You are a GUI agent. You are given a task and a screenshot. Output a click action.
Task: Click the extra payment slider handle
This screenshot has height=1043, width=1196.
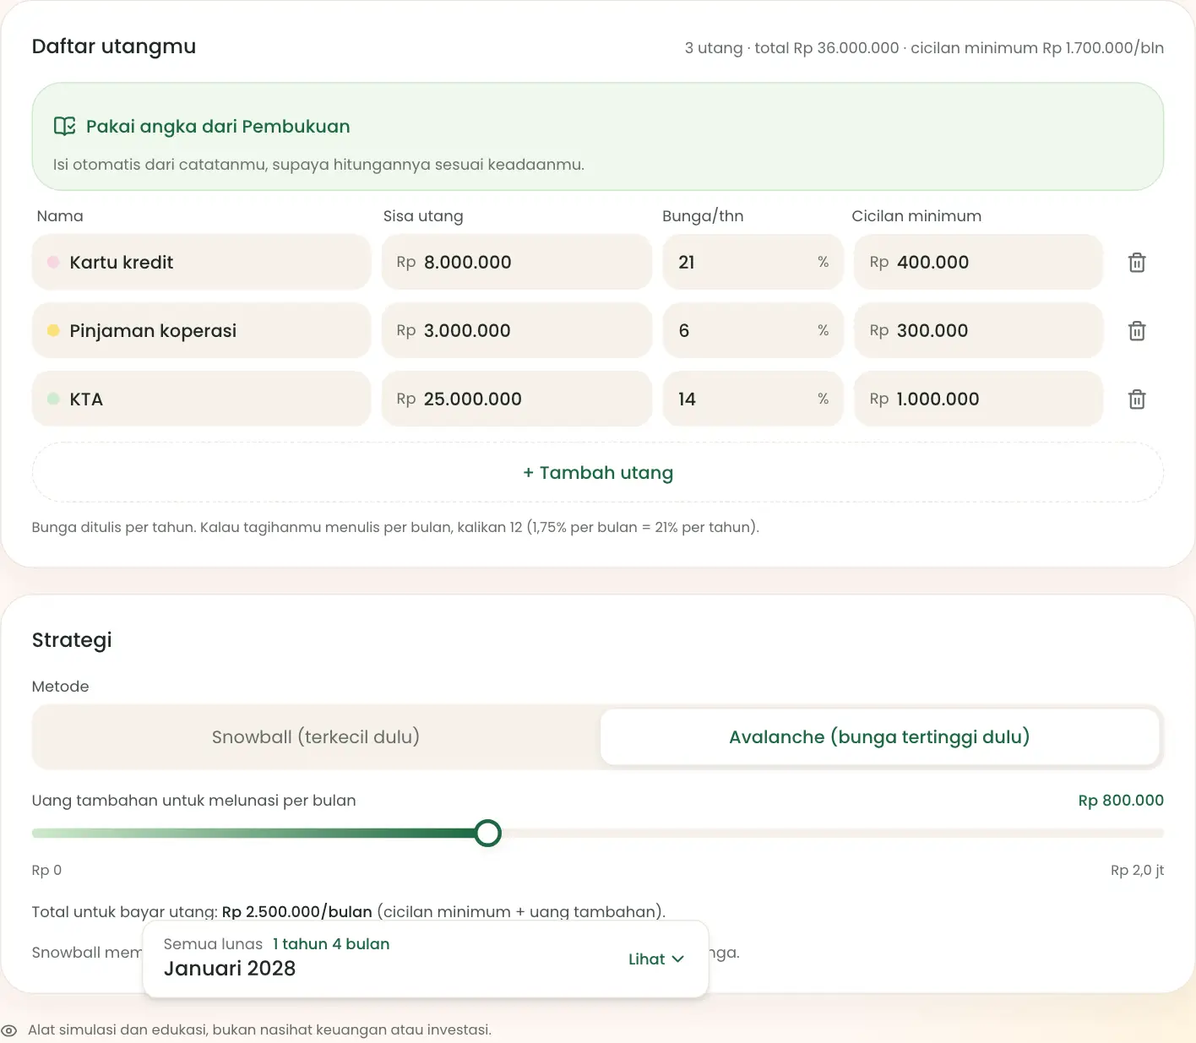(x=488, y=834)
